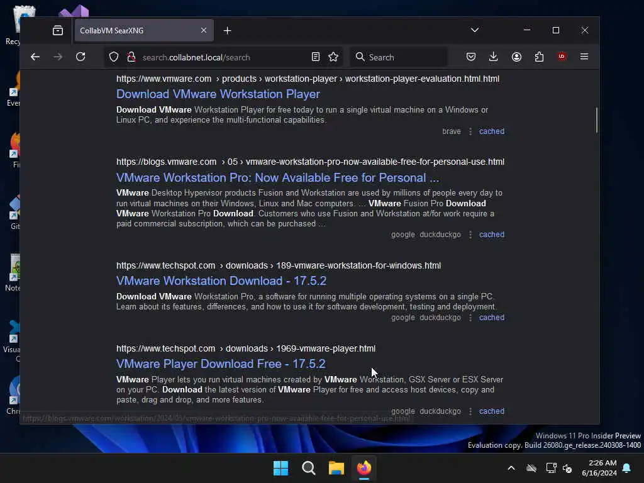Viewport: 644px width, 483px height.
Task: Bookmark this page with the star
Action: coord(333,57)
